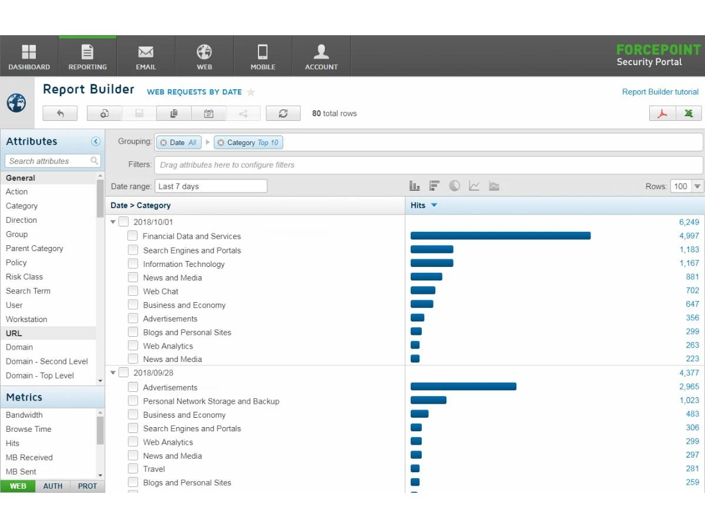Click the Web Requests By Date report title
This screenshot has height=528, width=705.
194,92
